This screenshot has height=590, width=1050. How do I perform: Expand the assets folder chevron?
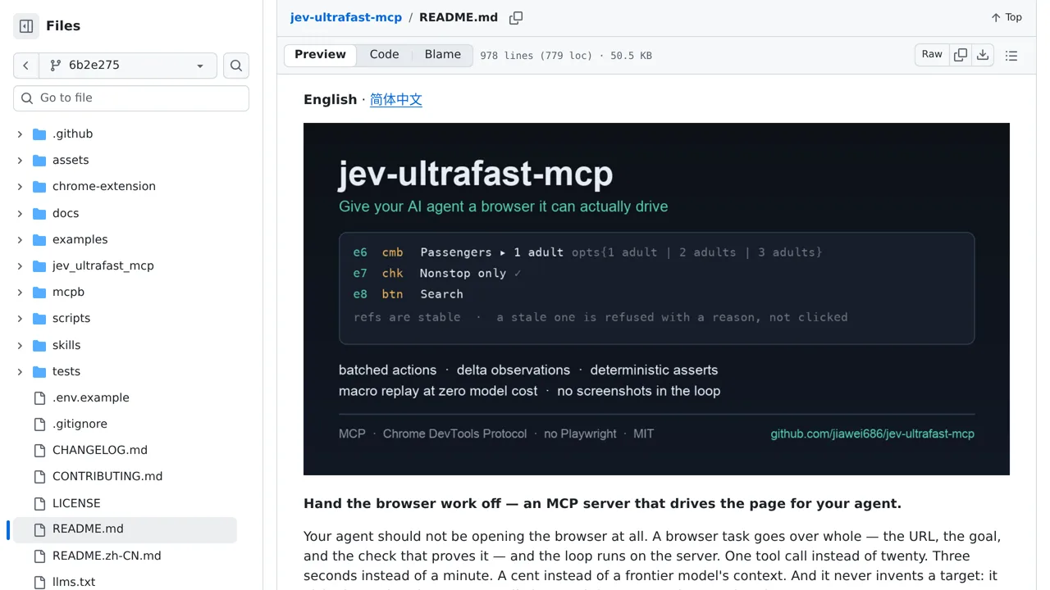20,161
